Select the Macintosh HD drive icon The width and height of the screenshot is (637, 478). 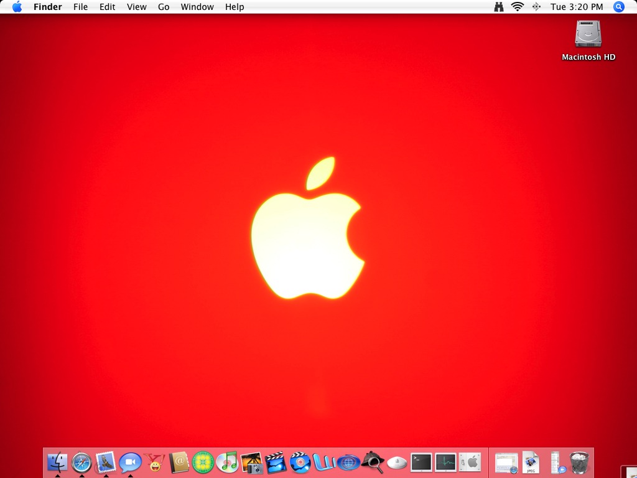coord(588,34)
